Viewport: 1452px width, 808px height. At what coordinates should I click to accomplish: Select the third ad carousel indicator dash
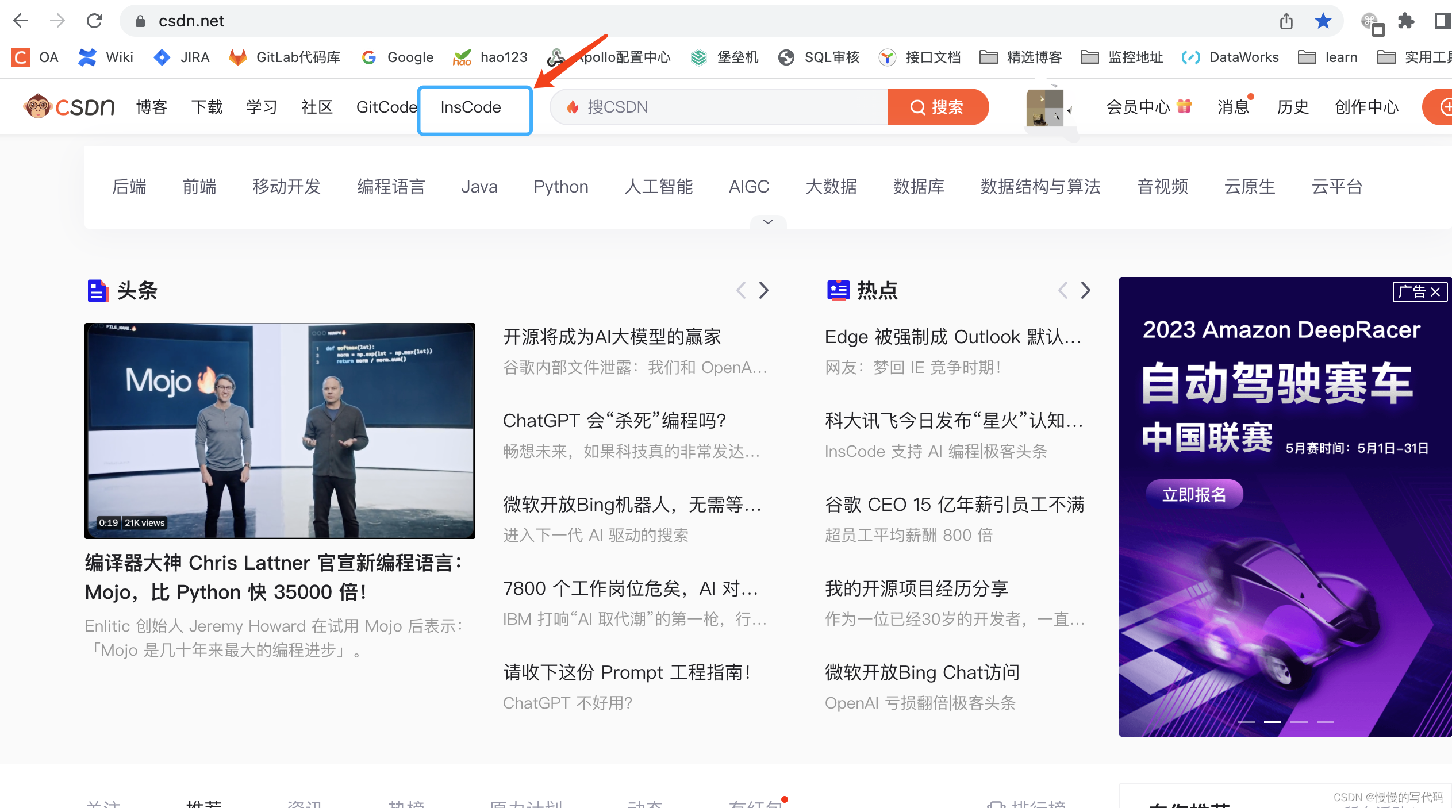[1299, 721]
